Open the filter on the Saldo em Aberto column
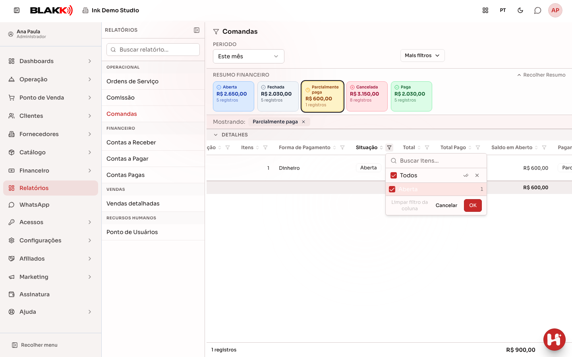Viewport: 572px width, 357px height. click(x=544, y=148)
